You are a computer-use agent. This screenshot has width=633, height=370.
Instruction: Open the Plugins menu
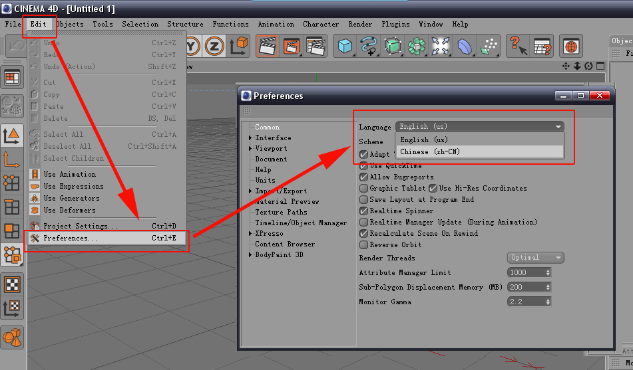click(395, 24)
